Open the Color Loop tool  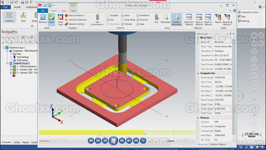(60, 20)
